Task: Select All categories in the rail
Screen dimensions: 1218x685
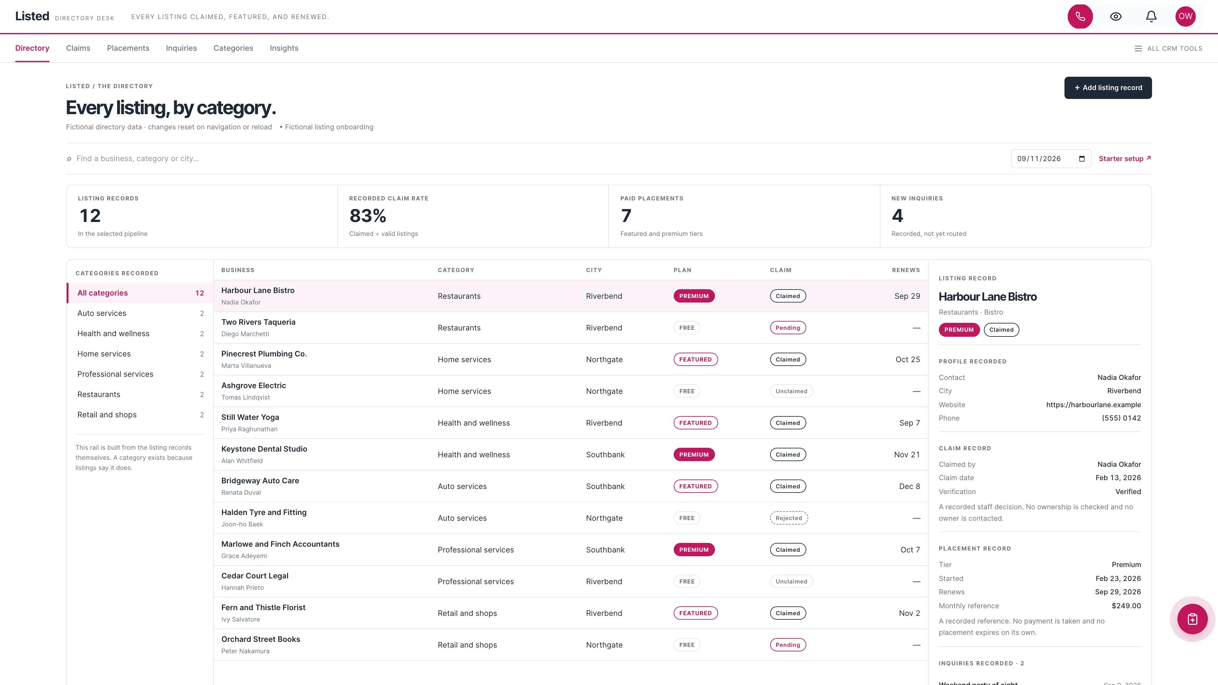Action: pos(141,293)
